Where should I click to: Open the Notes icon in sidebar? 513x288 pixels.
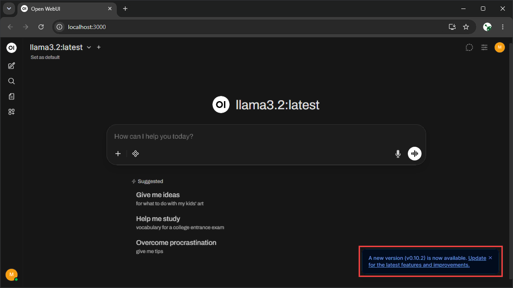point(12,96)
